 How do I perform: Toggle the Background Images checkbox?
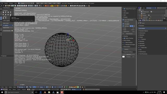[124, 45]
